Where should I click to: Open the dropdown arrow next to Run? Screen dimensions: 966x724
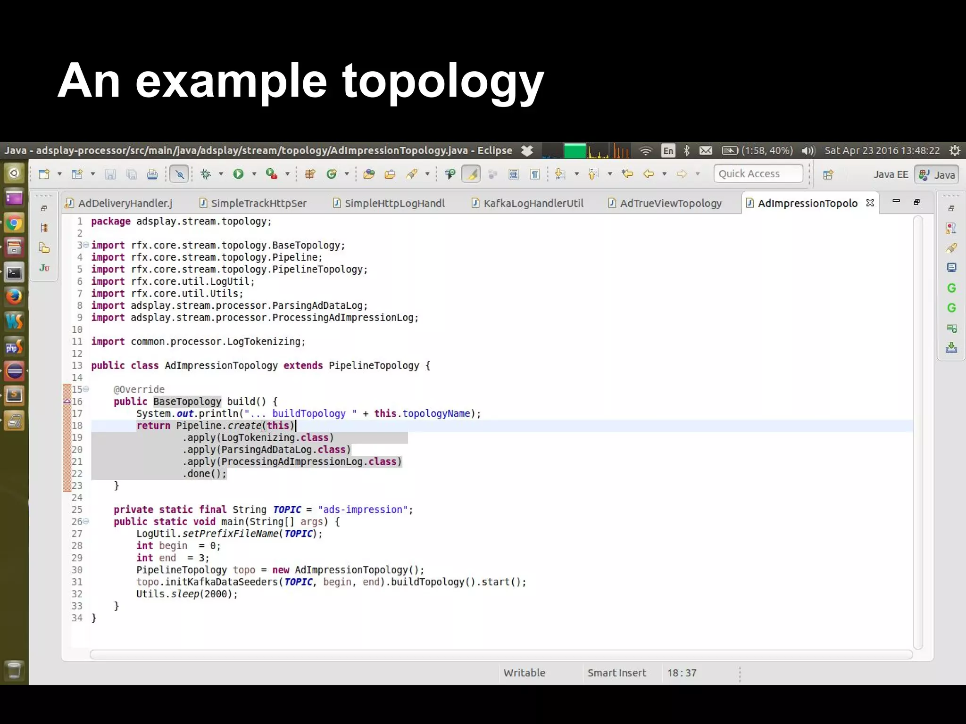tap(254, 174)
